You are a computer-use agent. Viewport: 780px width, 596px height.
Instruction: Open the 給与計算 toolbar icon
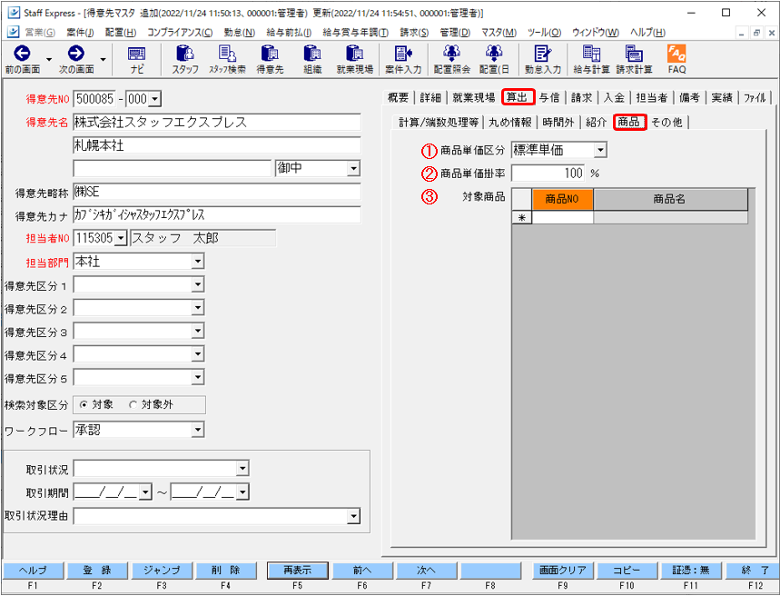pos(591,54)
